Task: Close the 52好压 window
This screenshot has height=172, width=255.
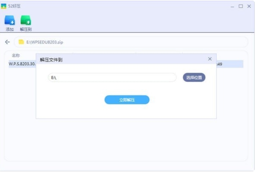Action: click(249, 6)
